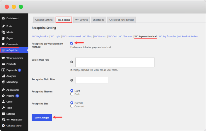Open WC Shop link
Image resolution: width=206 pixels, height=131 pixels.
pyautogui.click(x=88, y=36)
